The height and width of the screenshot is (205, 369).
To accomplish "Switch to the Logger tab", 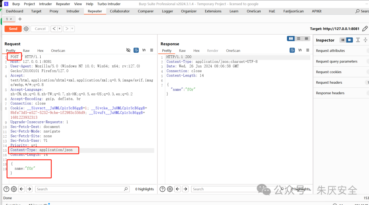I will click(167, 11).
